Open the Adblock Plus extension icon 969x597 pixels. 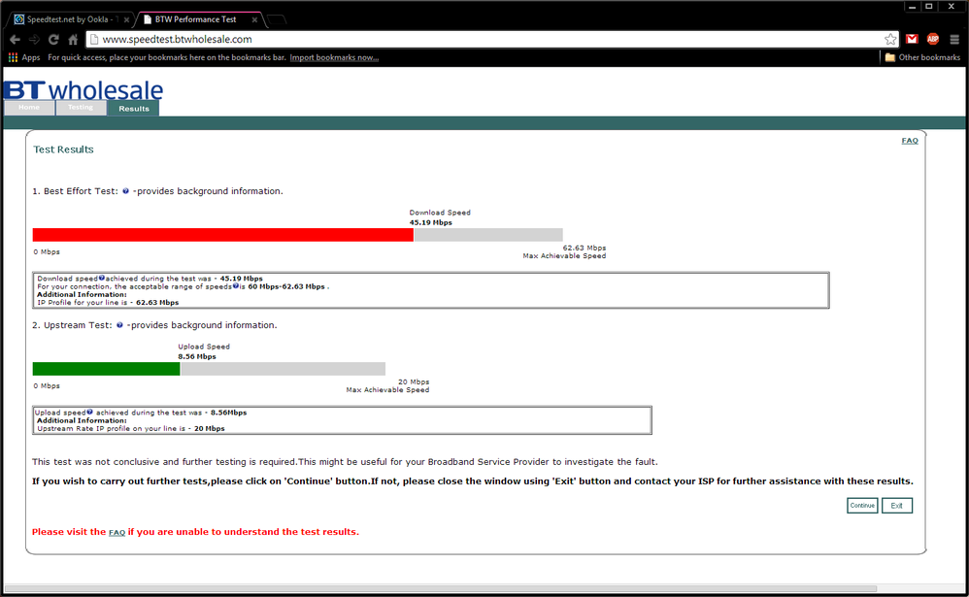pos(932,39)
